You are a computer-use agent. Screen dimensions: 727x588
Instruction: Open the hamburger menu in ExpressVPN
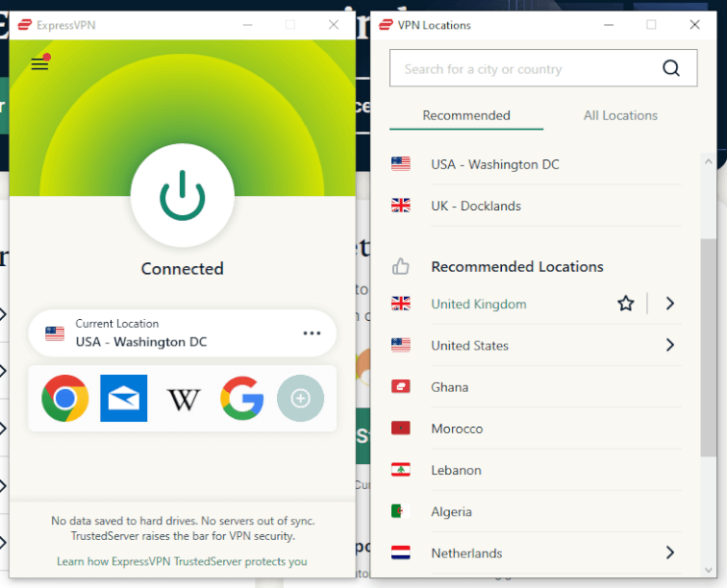(39, 63)
